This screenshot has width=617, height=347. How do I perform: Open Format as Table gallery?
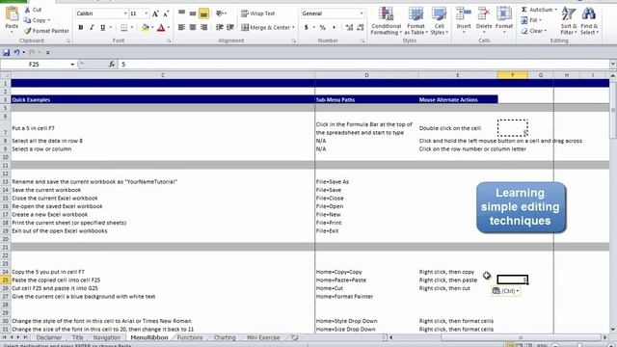tap(416, 21)
